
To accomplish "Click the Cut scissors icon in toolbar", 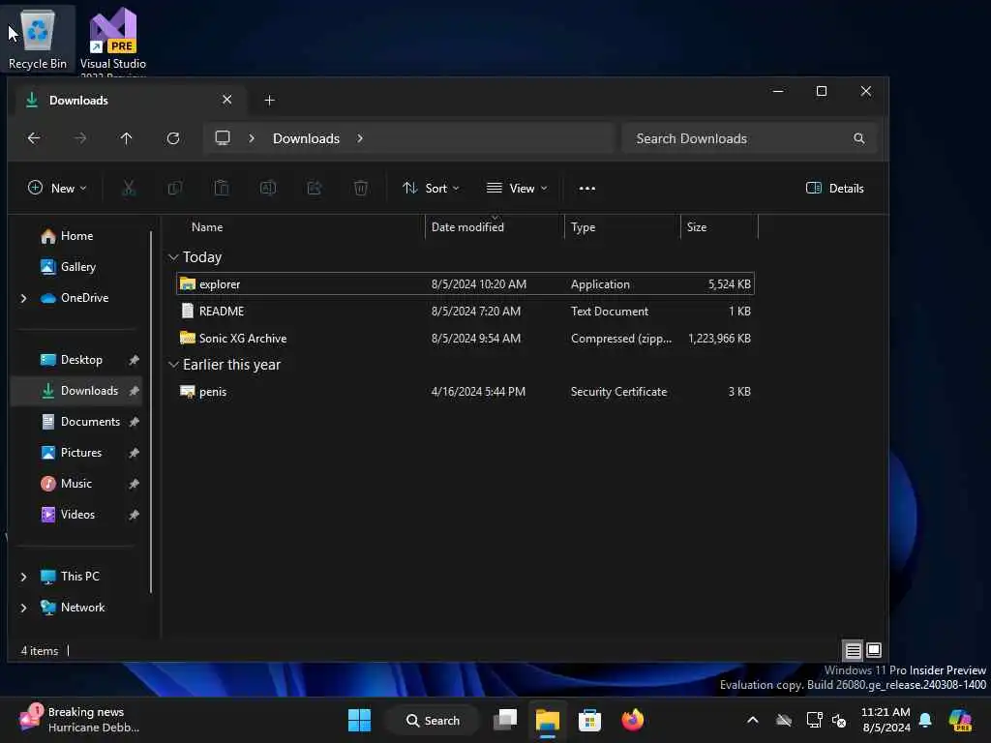I will pyautogui.click(x=129, y=188).
